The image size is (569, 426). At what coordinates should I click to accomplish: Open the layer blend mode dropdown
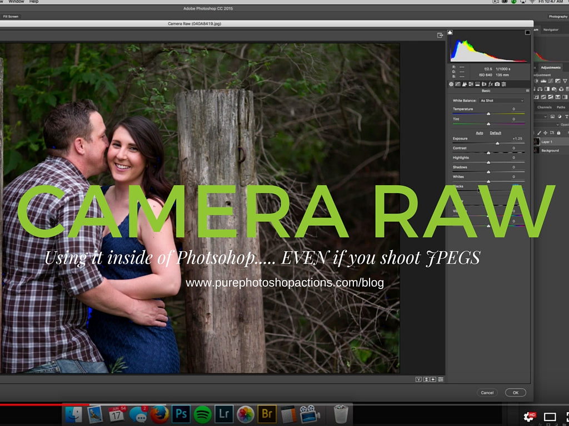(x=547, y=125)
